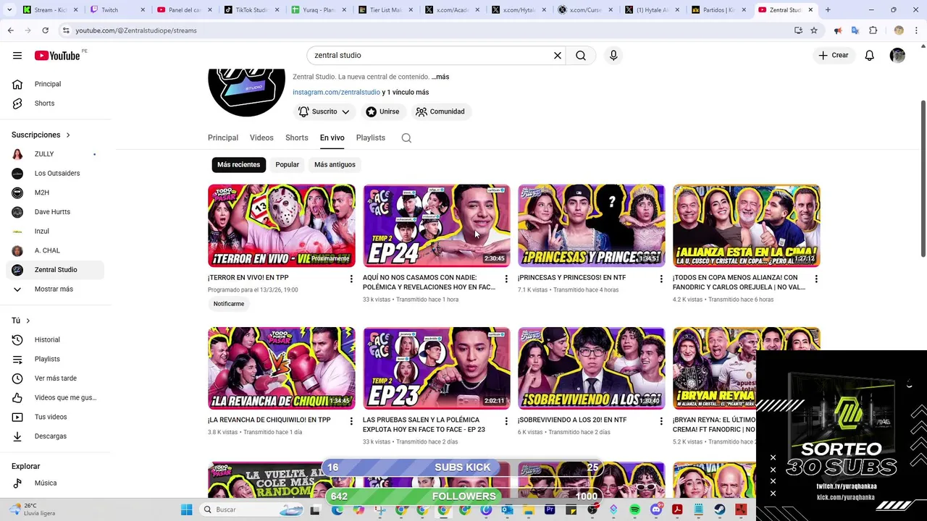This screenshot has width=927, height=521.
Task: Open Descargas in the sidebar
Action: (55, 436)
